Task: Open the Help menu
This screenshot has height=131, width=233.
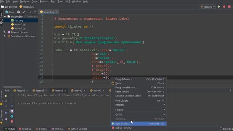Action: [86, 1]
